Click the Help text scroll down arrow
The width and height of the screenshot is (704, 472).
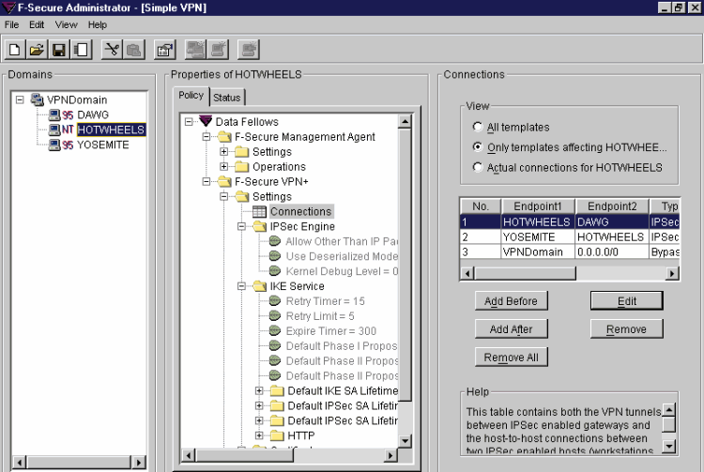668,446
